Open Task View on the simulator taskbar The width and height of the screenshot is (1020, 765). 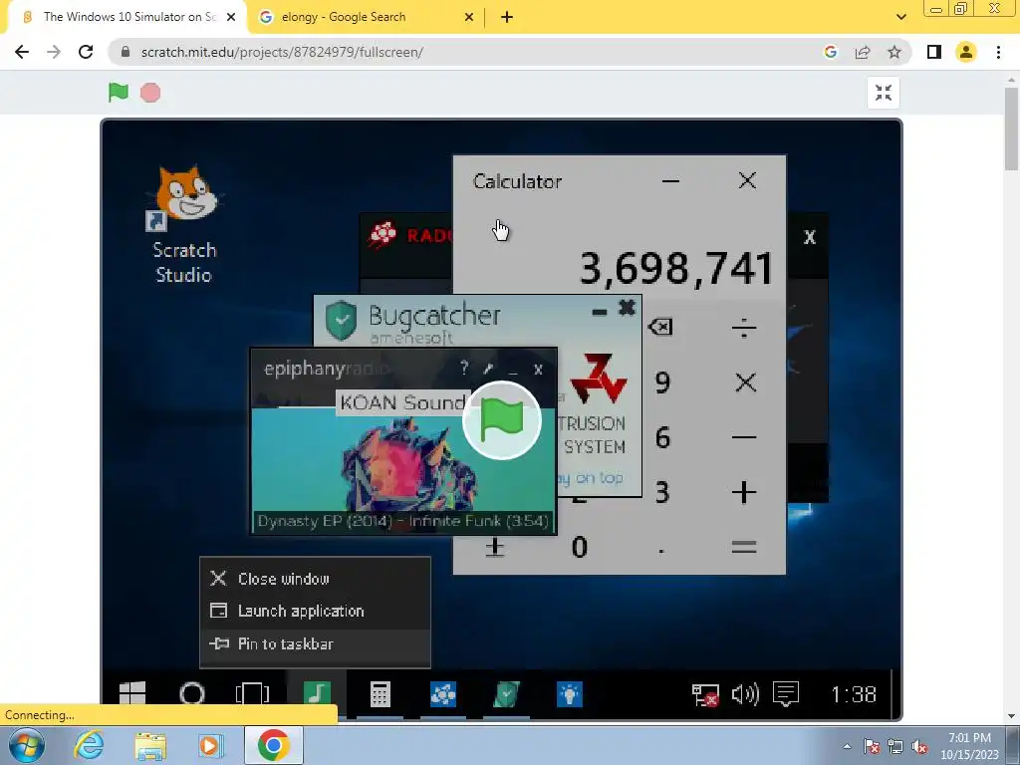click(x=252, y=694)
